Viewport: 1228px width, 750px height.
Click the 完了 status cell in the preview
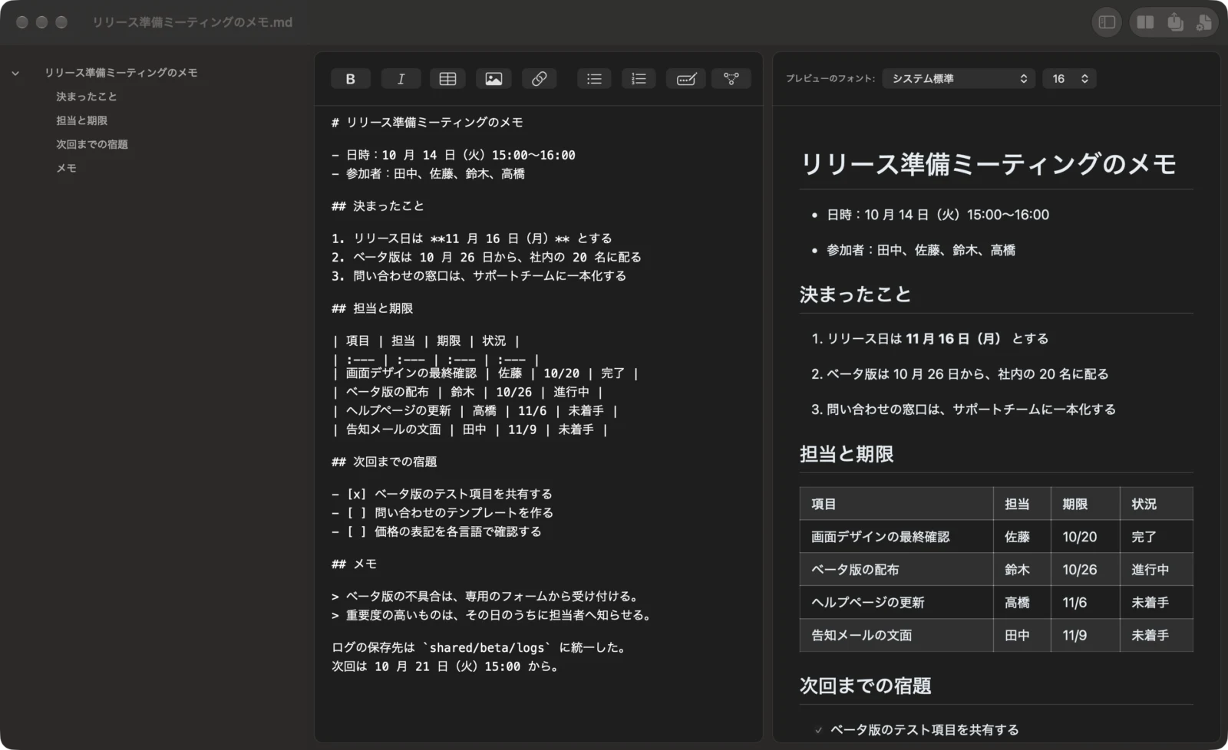(1157, 537)
